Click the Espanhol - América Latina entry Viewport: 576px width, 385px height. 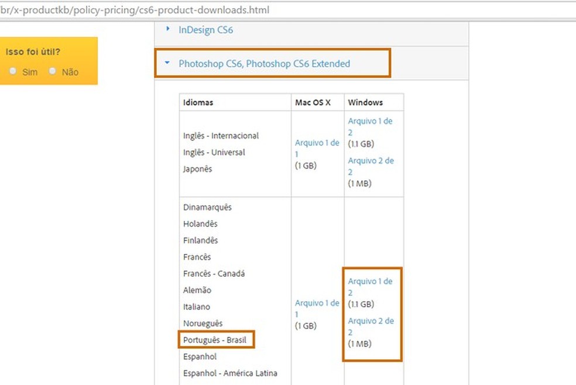coord(230,373)
